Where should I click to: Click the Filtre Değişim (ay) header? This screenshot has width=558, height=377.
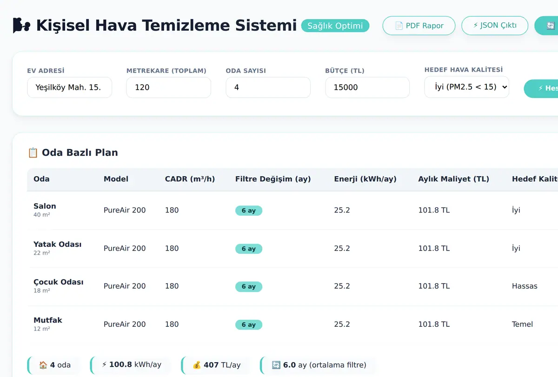[x=273, y=179]
